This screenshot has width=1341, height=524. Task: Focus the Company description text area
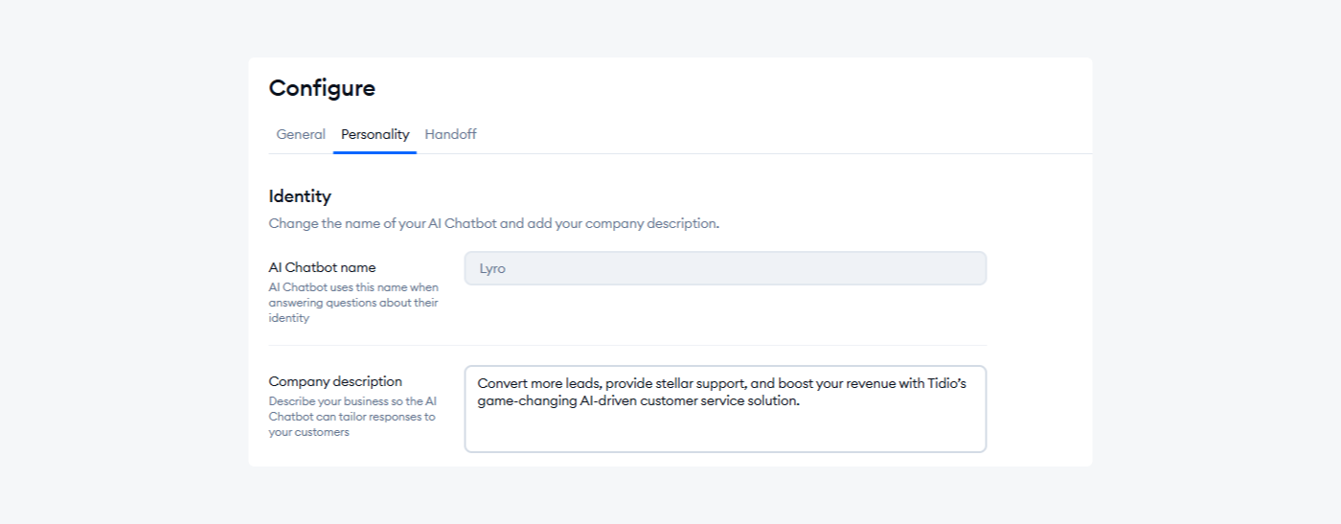(725, 409)
